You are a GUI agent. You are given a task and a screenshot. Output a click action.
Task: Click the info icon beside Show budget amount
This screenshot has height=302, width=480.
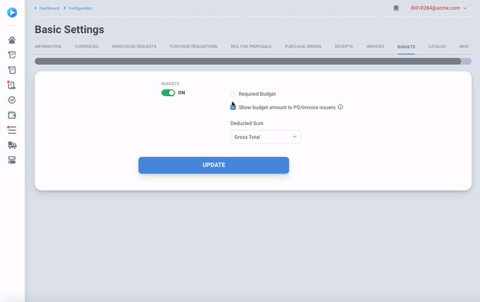pos(340,107)
